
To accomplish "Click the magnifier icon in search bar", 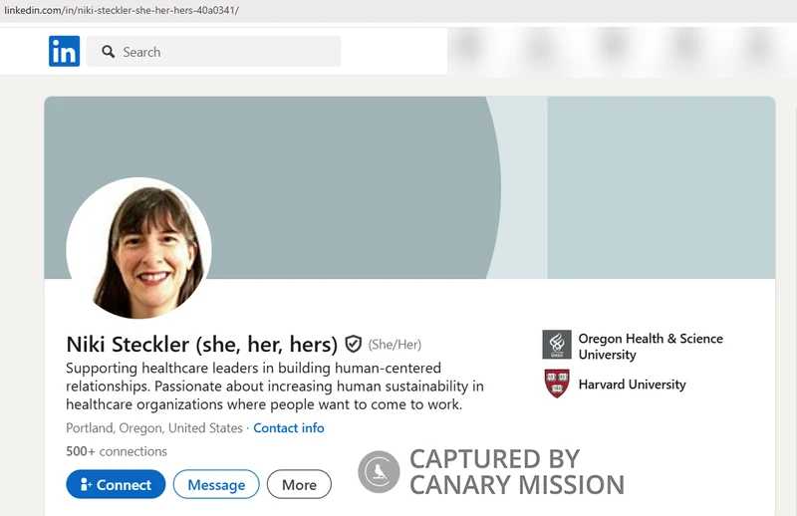I will 108,52.
